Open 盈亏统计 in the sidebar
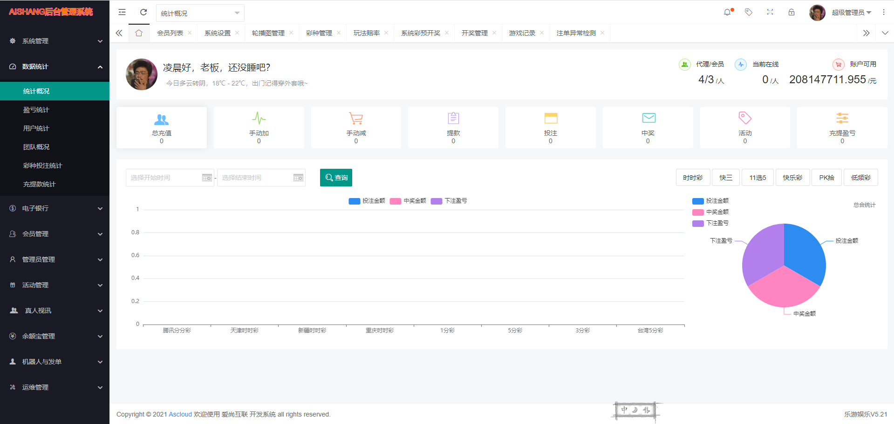Viewport: 894px width, 424px height. [x=36, y=110]
